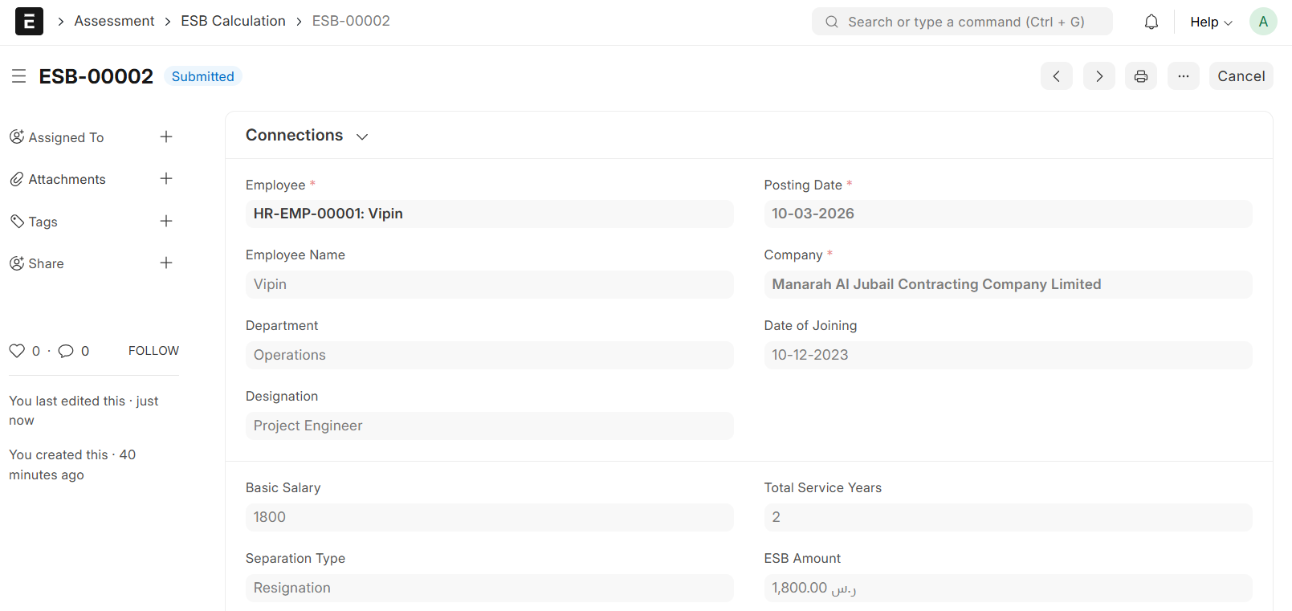Image resolution: width=1292 pixels, height=611 pixels.
Task: Go to next document arrow
Action: [1098, 76]
